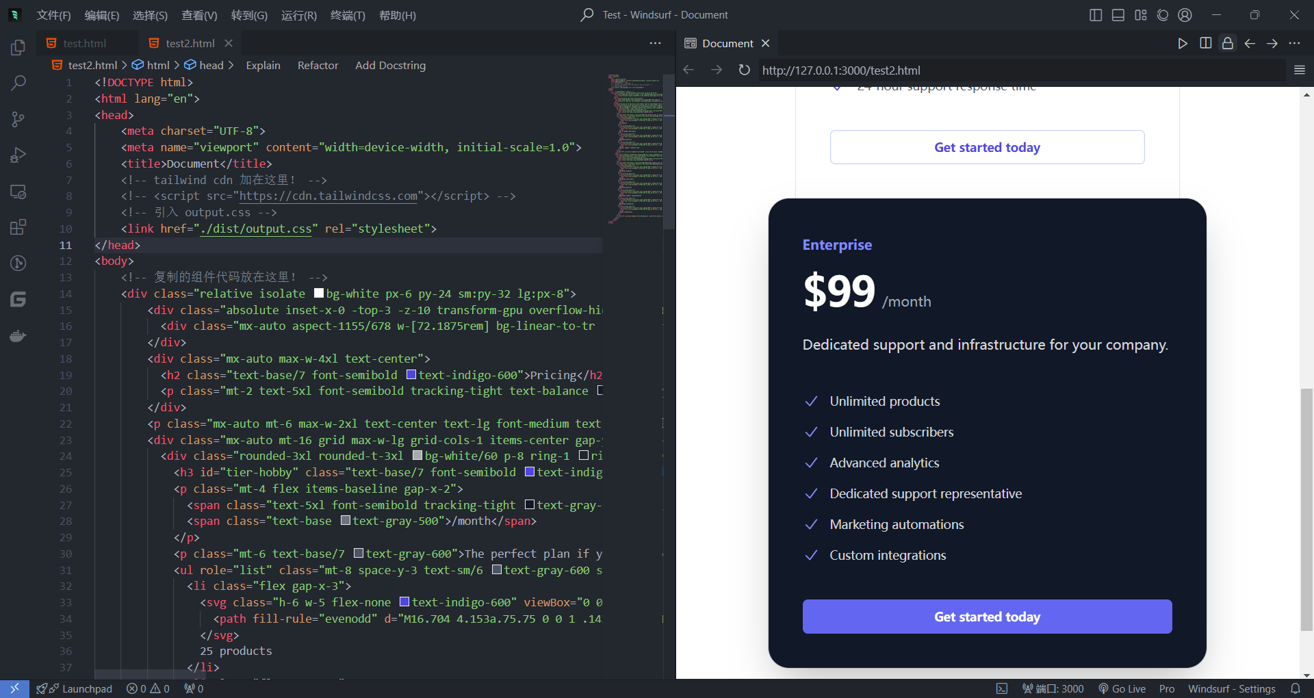Click the browser preview reload icon
This screenshot has width=1314, height=698.
pos(744,70)
